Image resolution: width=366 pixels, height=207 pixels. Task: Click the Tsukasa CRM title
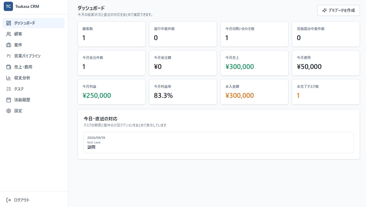27,6
